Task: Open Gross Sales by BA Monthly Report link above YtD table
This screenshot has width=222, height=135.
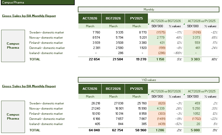Action: click(29, 86)
